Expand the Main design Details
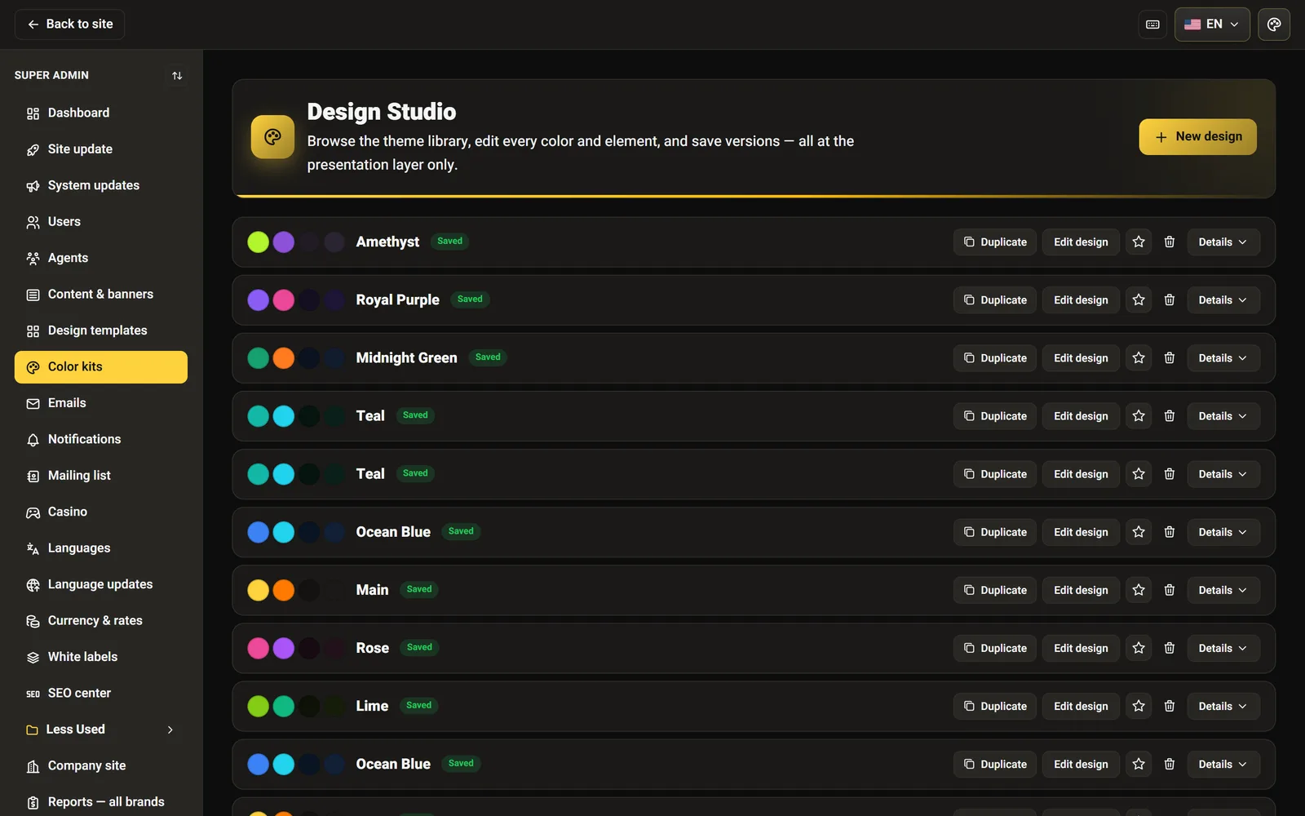Image resolution: width=1305 pixels, height=816 pixels. pyautogui.click(x=1223, y=590)
